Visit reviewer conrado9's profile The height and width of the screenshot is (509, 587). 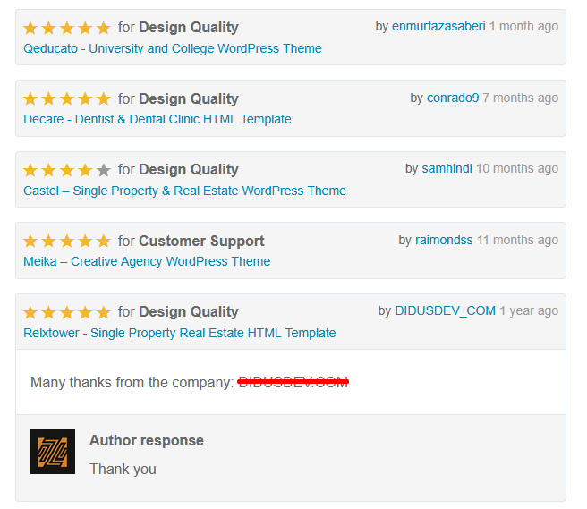tap(453, 98)
